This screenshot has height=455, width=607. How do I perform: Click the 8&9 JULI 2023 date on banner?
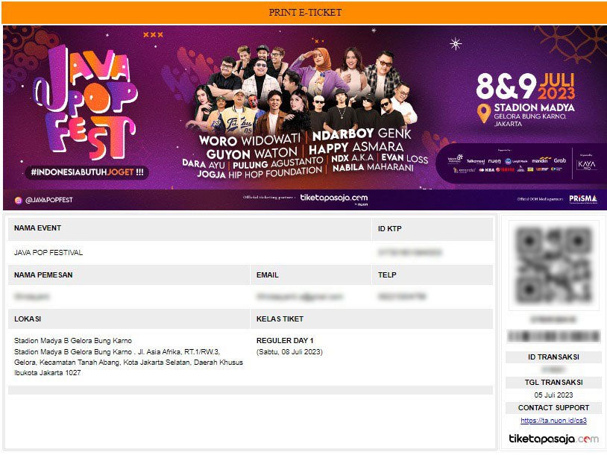[x=526, y=87]
